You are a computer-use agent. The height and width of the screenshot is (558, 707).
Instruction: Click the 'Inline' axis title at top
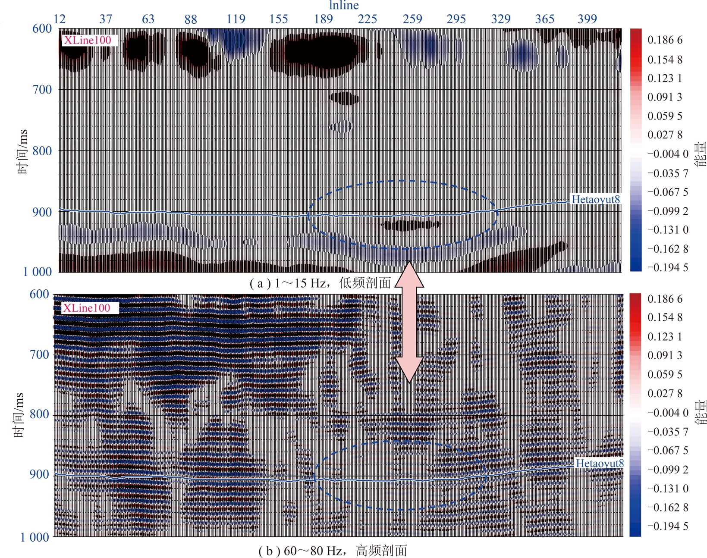[x=344, y=5]
